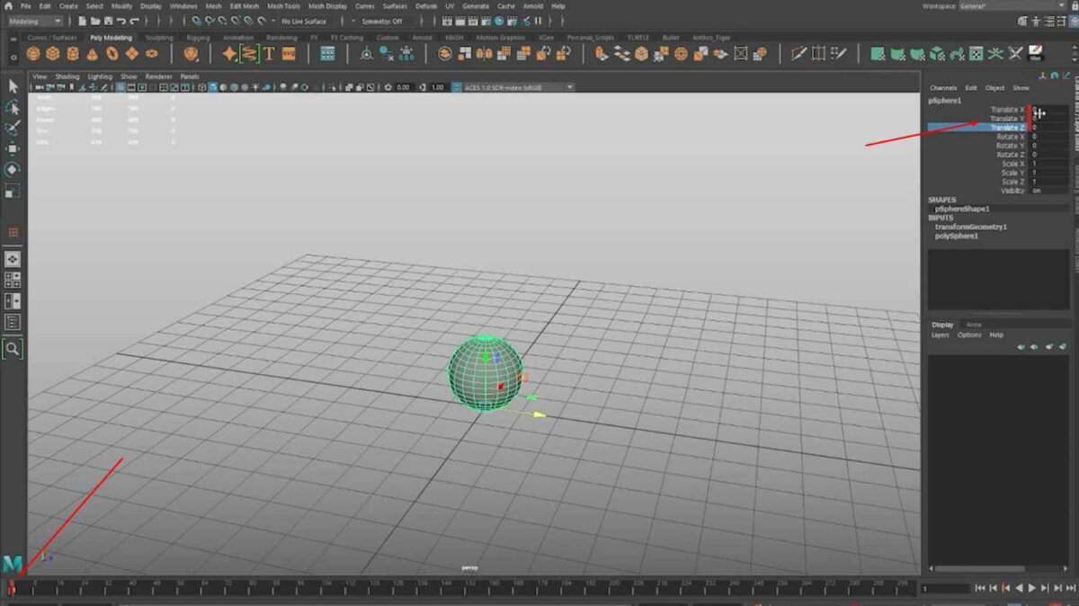The width and height of the screenshot is (1079, 606).
Task: Select the Scale tool in the toolbox
Action: point(13,191)
